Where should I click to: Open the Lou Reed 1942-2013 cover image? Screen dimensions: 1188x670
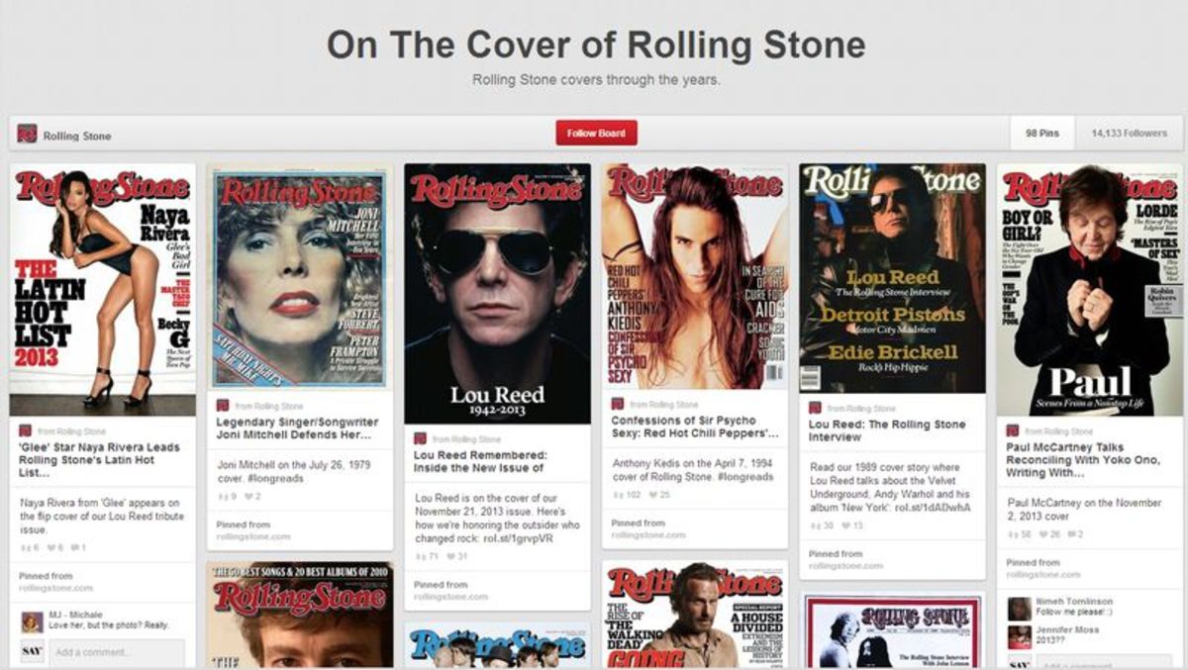tap(497, 294)
